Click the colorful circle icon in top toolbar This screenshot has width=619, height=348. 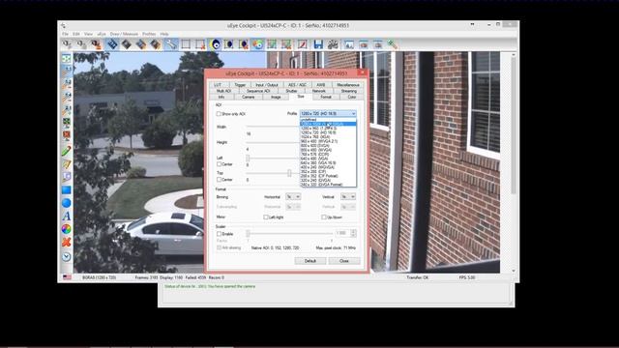click(258, 44)
